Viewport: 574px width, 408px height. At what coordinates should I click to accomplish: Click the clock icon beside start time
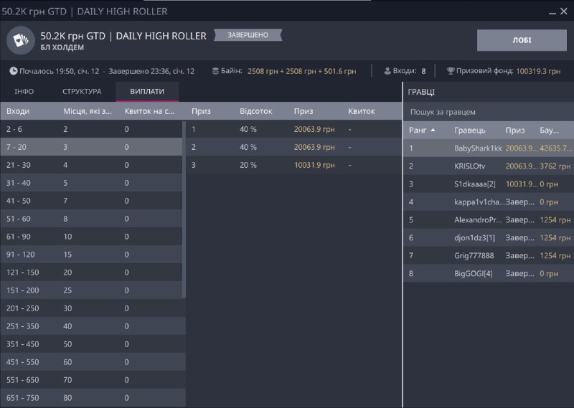pos(14,71)
